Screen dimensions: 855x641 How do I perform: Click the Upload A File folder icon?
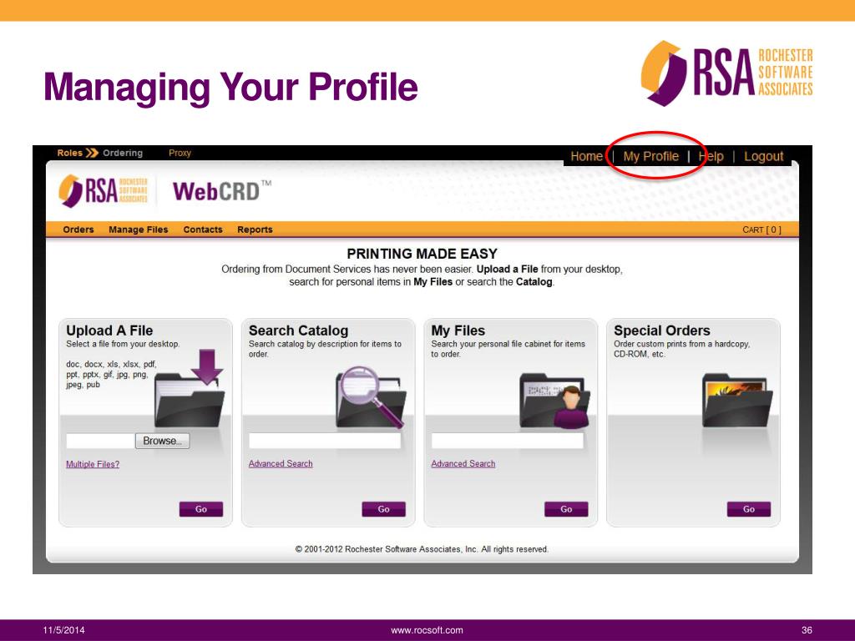pyautogui.click(x=190, y=389)
